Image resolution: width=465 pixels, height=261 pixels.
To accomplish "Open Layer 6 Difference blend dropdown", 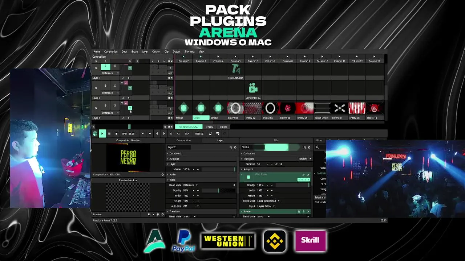I will pyautogui.click(x=110, y=93).
